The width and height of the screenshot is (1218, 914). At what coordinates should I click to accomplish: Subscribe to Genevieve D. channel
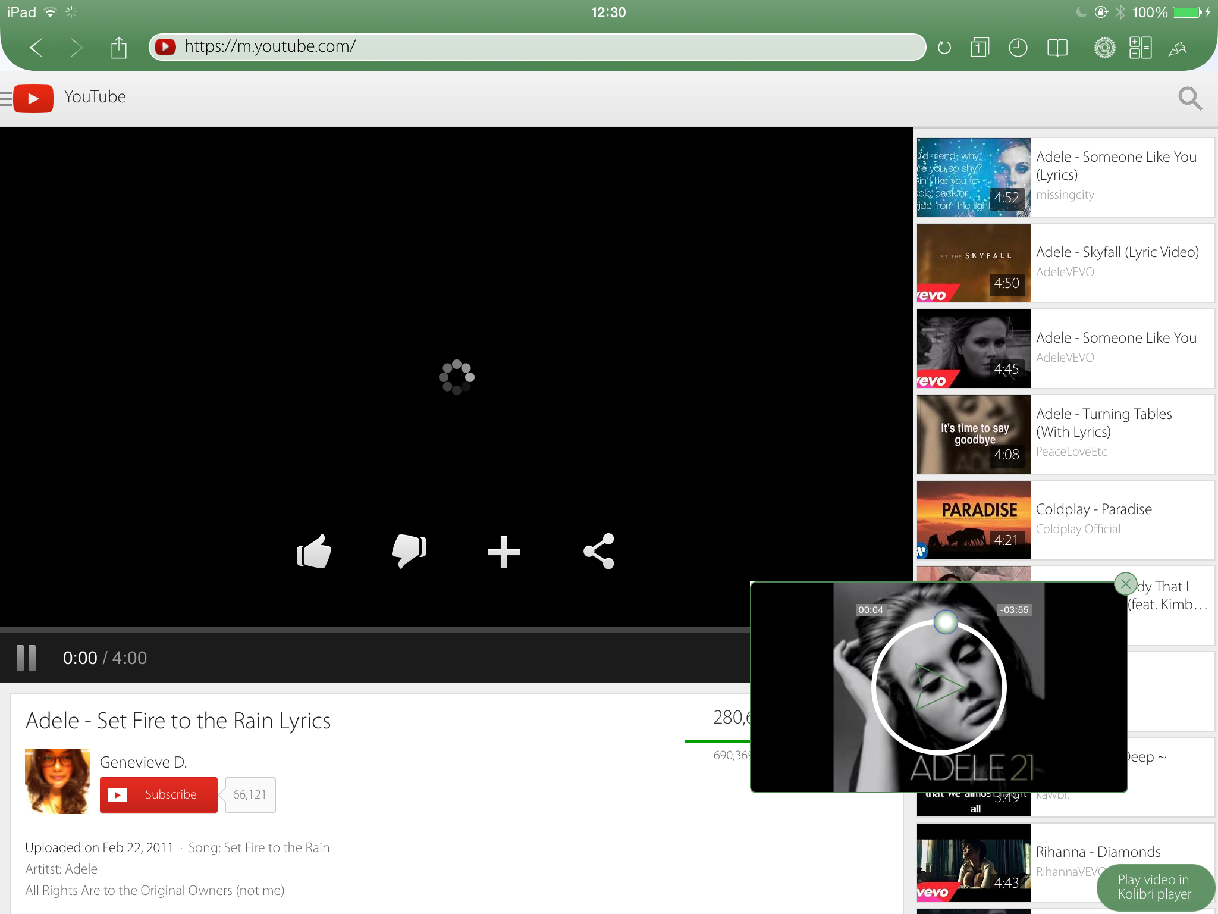(159, 794)
